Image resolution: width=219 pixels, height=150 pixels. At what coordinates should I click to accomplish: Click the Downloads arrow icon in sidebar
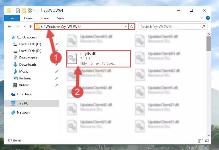[15, 65]
